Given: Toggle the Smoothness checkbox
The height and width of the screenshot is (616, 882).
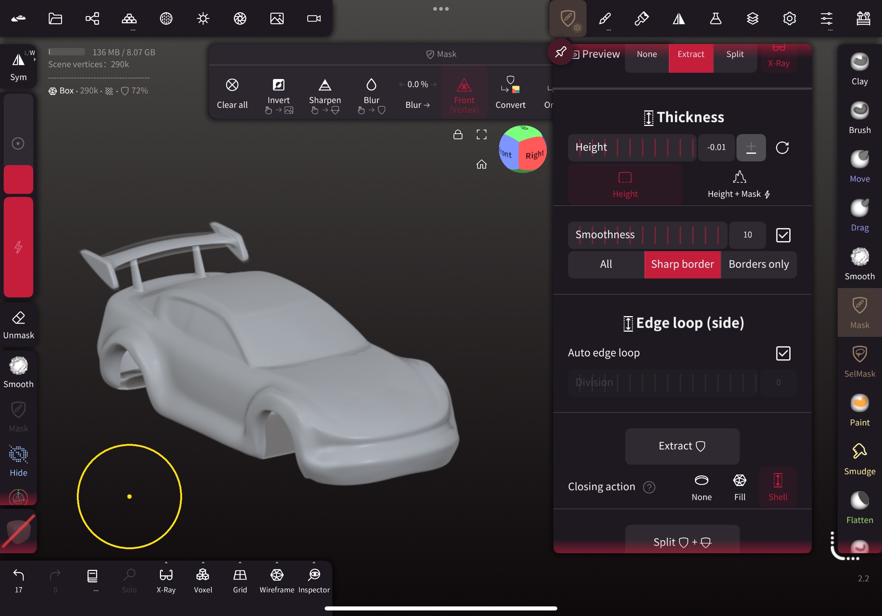Looking at the screenshot, I should tap(783, 235).
